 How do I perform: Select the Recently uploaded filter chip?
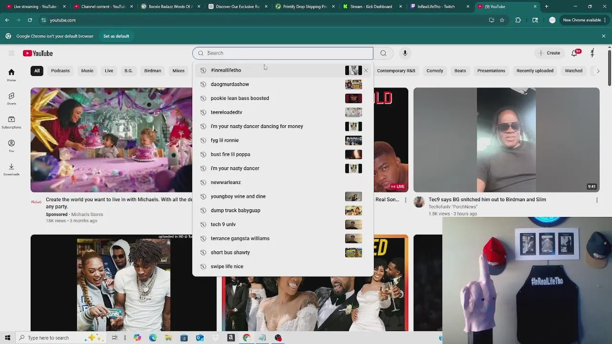click(x=535, y=71)
